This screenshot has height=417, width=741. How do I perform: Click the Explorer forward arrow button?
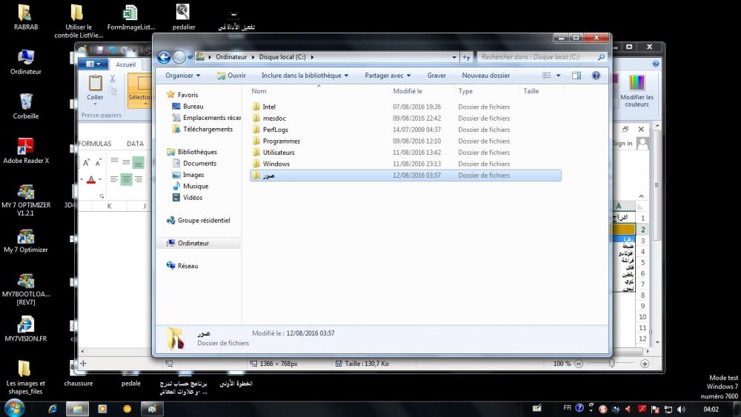tap(179, 57)
